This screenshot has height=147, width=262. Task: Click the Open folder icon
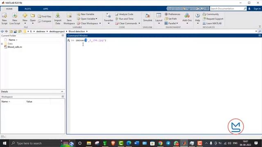pos(33,16)
